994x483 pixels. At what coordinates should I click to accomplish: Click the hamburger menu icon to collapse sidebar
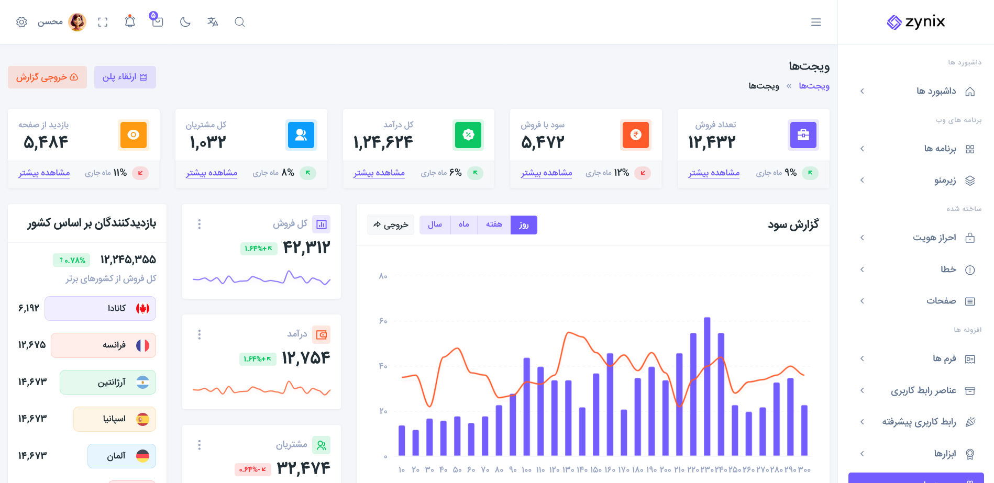tap(816, 22)
